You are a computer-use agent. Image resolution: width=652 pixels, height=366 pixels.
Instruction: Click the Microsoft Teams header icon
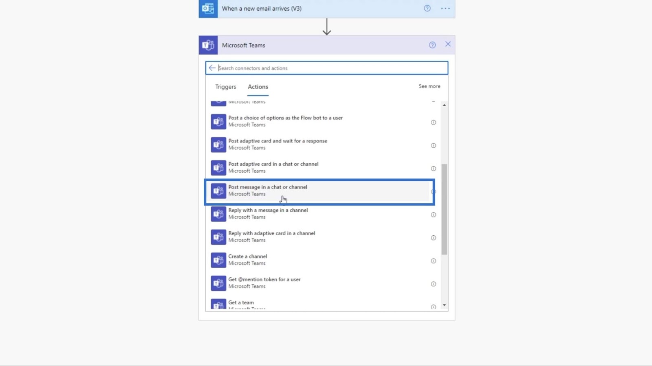[208, 45]
